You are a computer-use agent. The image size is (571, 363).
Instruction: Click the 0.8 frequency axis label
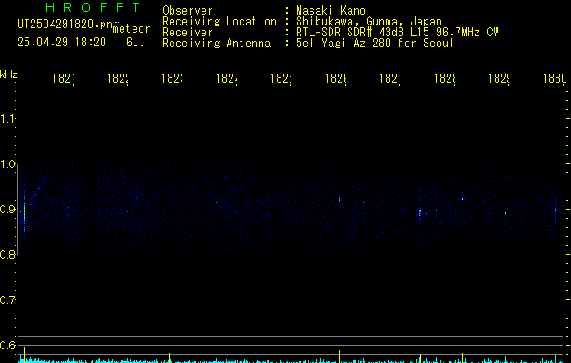click(7, 254)
